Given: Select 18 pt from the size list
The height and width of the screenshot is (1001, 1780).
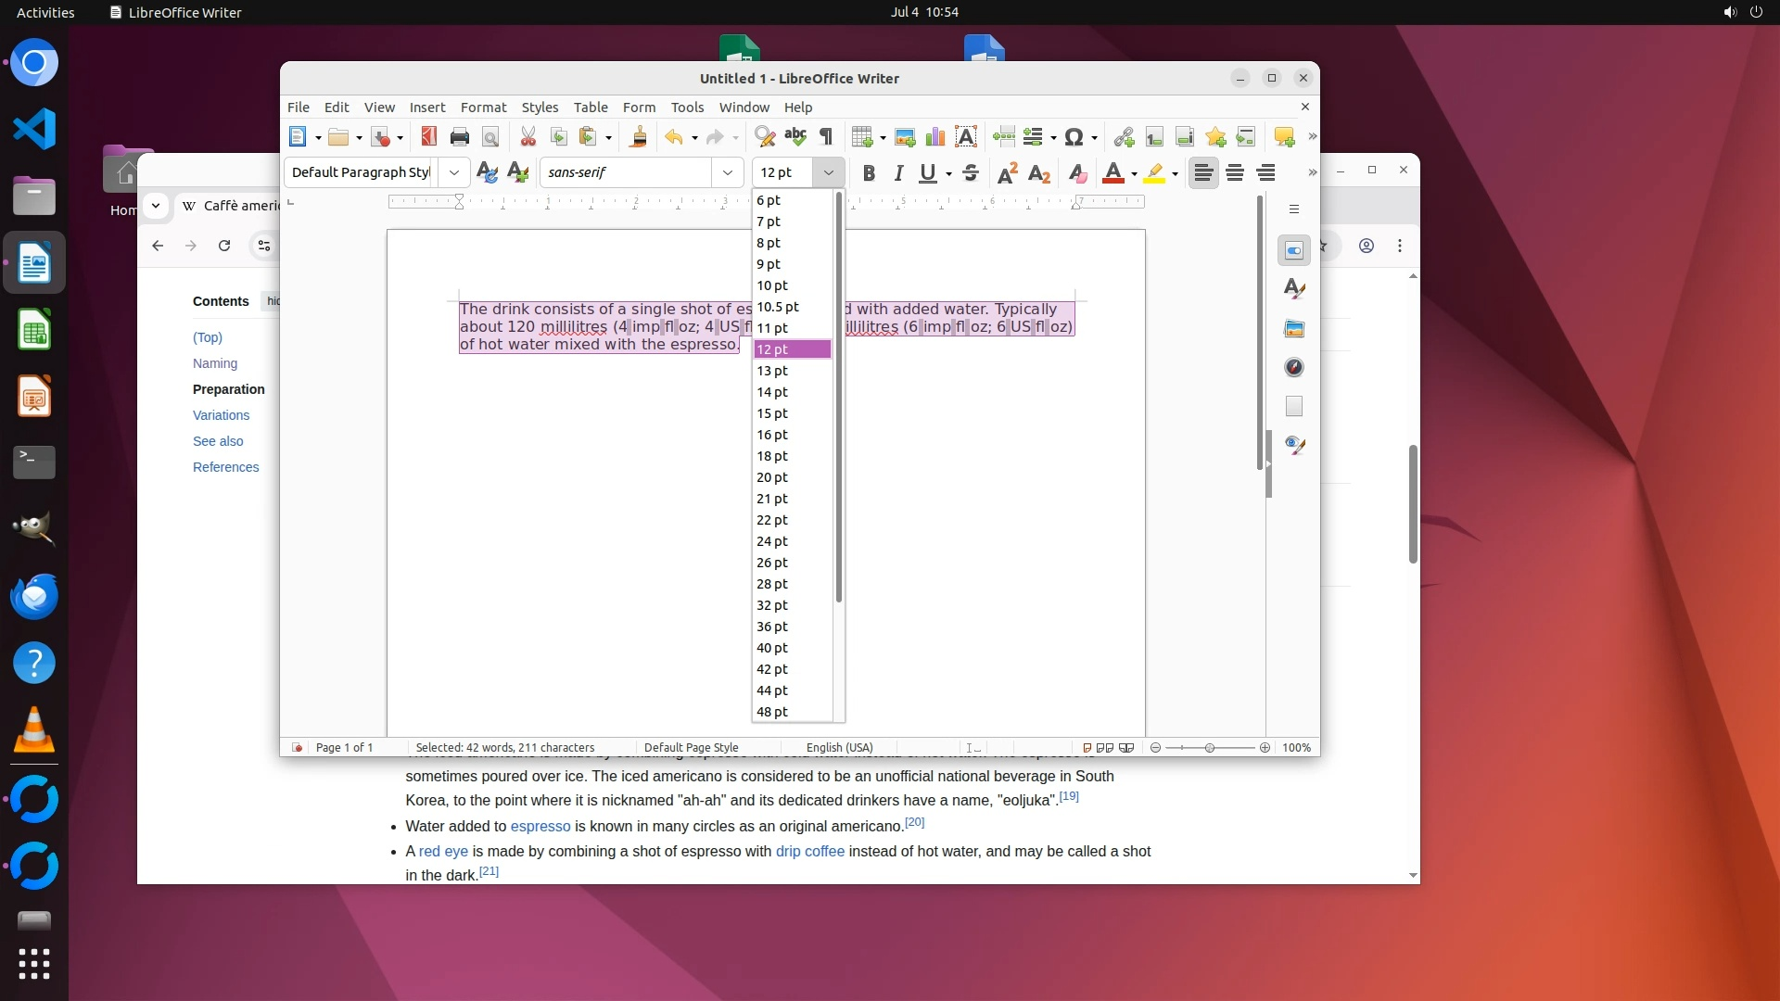Looking at the screenshot, I should tap(772, 456).
